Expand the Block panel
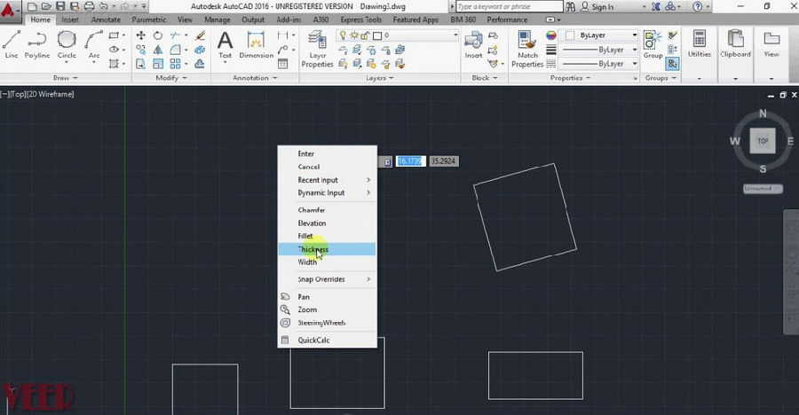This screenshot has height=415, width=799. click(484, 78)
